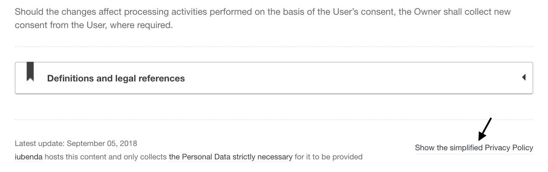This screenshot has height=172, width=548.
Task: Click the words 'hosts this content and only collects'
Action: (x=105, y=157)
